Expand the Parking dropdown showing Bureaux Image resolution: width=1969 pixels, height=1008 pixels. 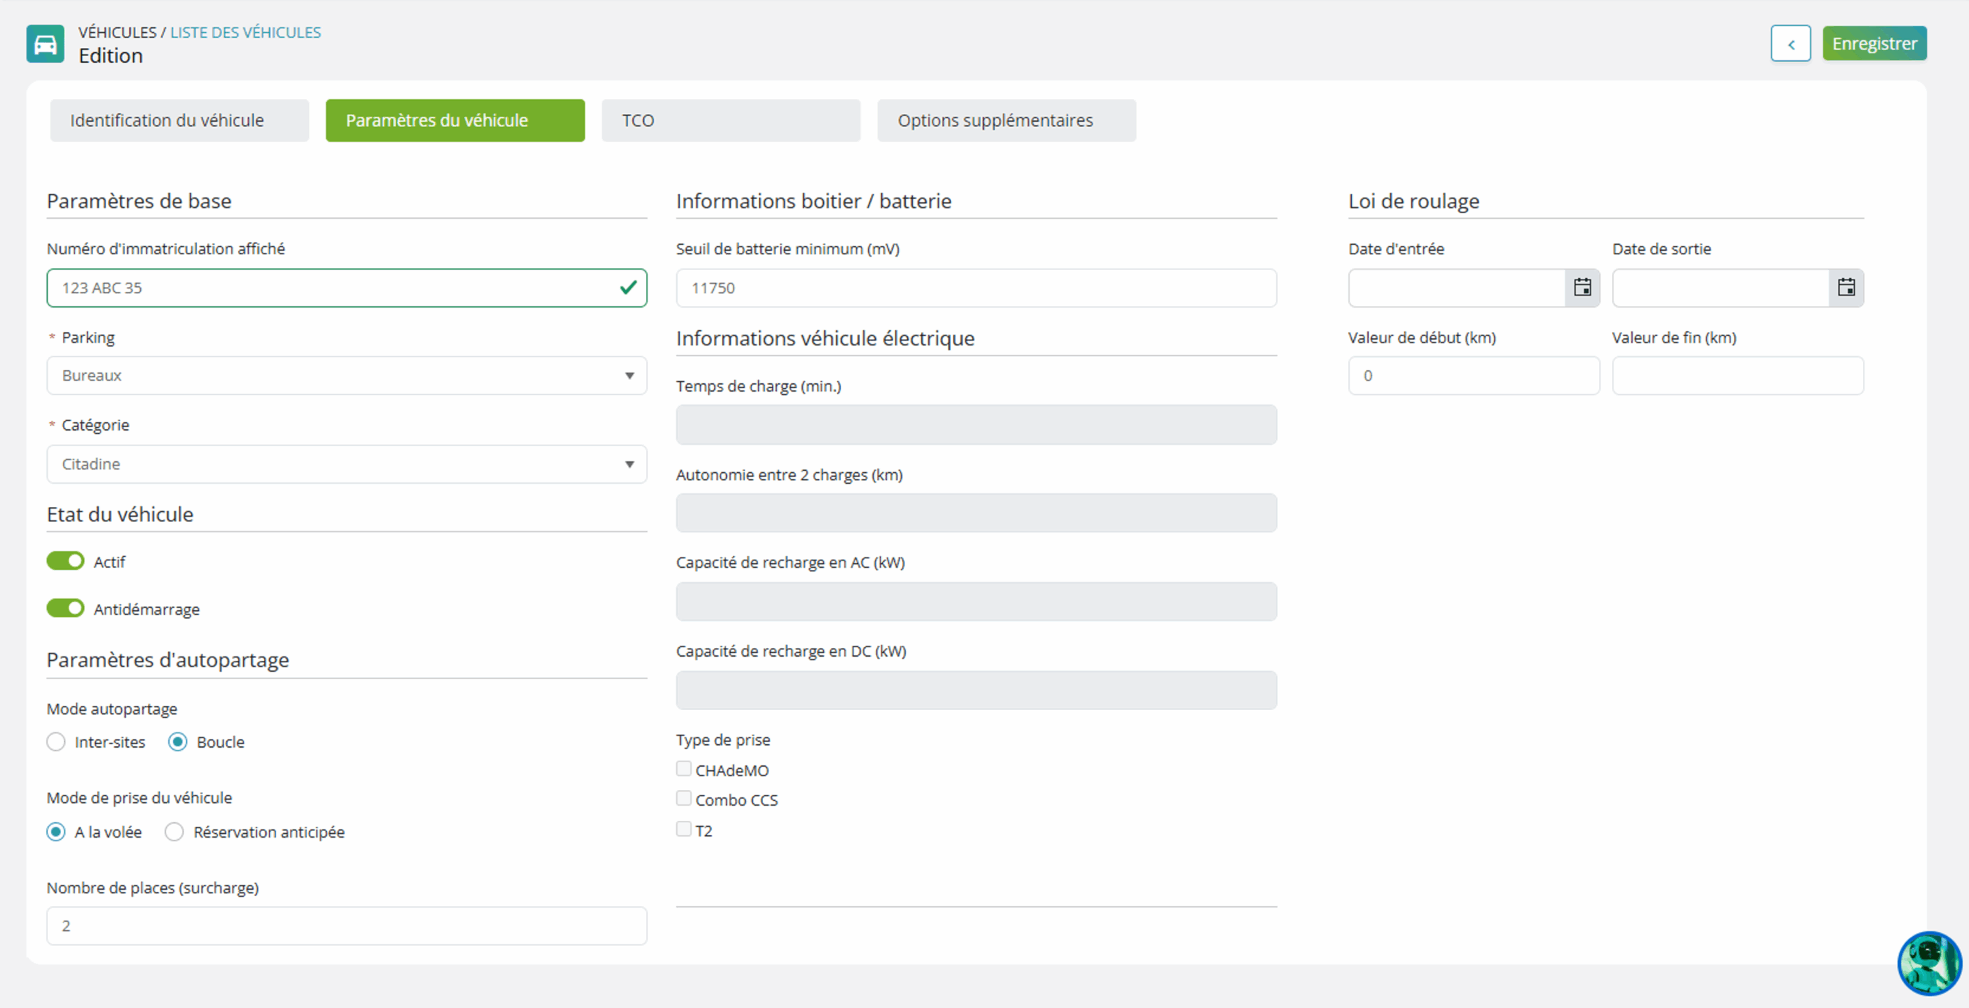tap(347, 375)
